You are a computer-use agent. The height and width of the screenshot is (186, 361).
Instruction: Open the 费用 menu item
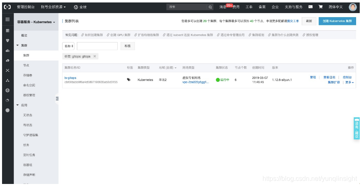(x=236, y=7)
